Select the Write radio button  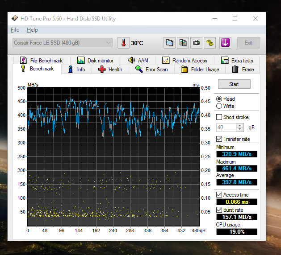[219, 106]
